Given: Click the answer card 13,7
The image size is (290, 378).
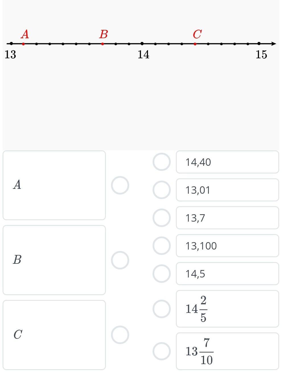Looking at the screenshot, I should tap(227, 218).
